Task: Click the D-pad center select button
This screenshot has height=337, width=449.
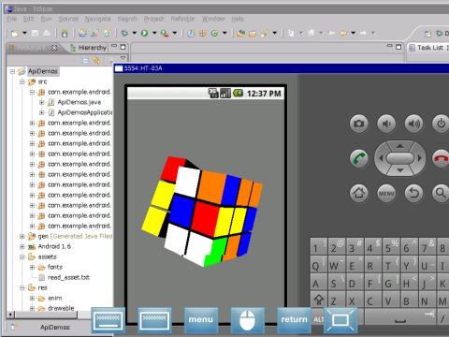Action: click(x=400, y=158)
